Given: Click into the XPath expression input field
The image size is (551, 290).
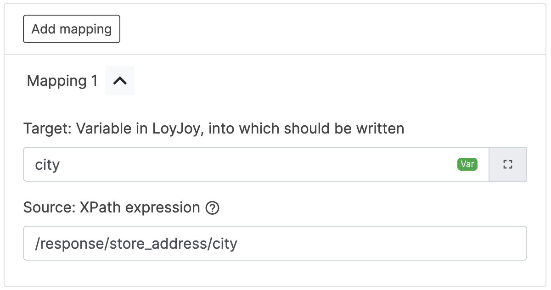Looking at the screenshot, I should coord(275,243).
